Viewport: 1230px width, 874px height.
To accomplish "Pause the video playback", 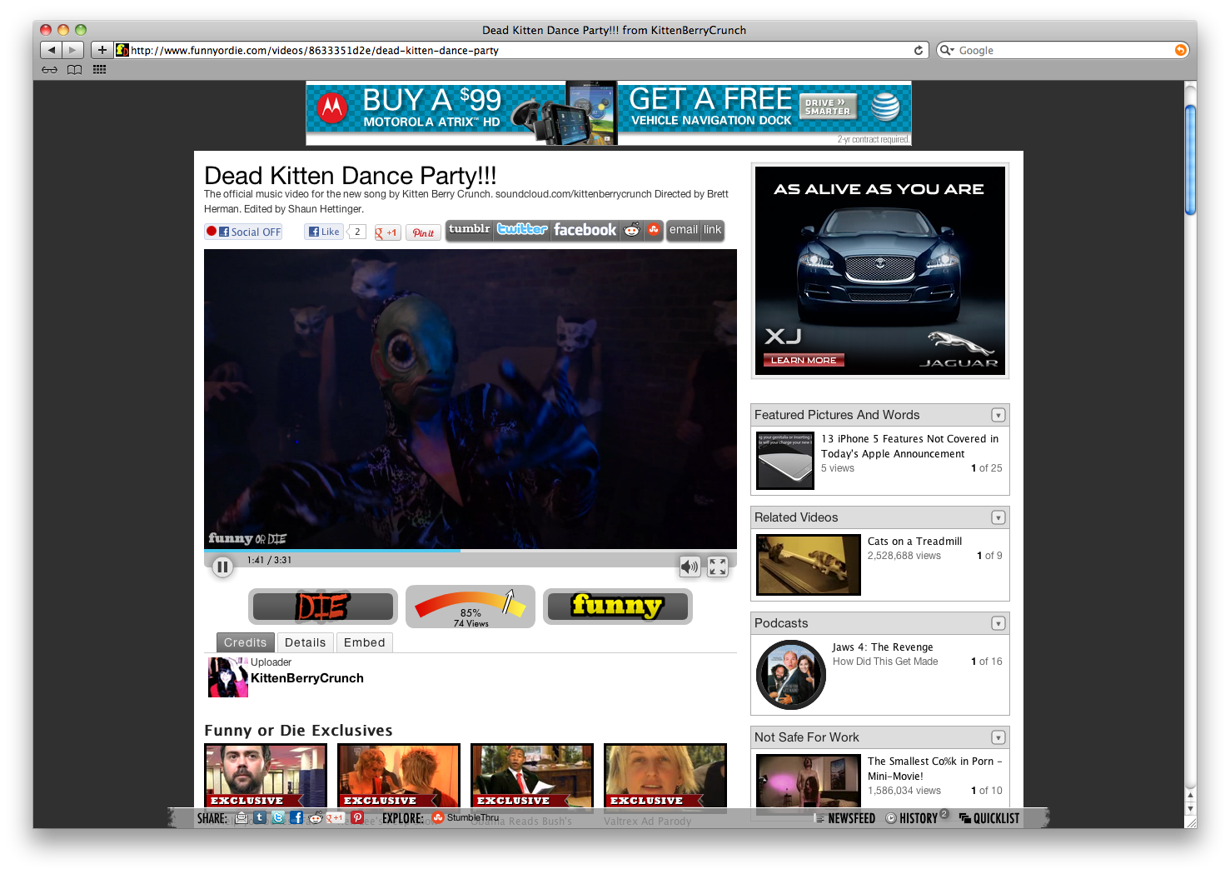I will pyautogui.click(x=222, y=567).
